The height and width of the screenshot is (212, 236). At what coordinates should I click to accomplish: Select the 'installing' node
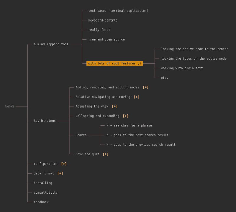tap(43, 183)
